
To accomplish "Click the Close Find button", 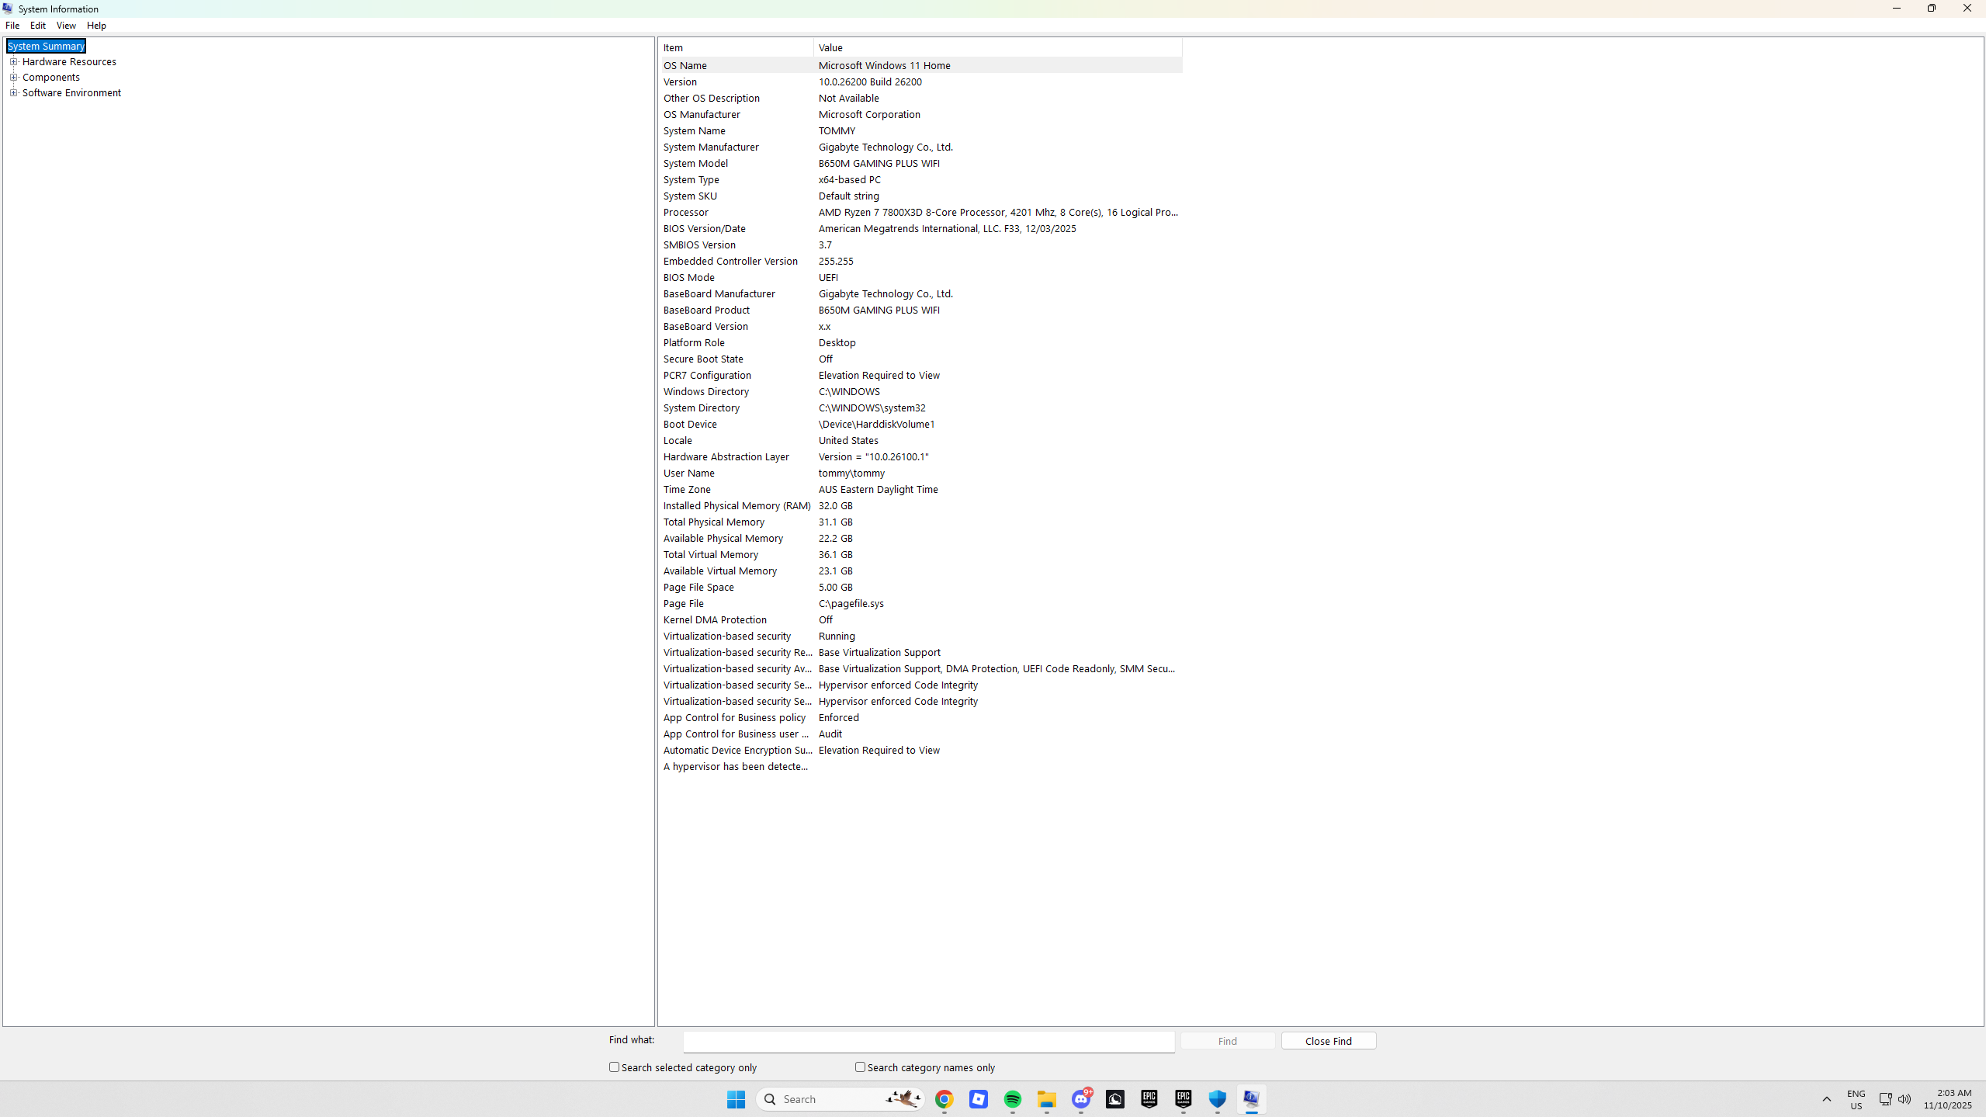I will click(x=1328, y=1041).
